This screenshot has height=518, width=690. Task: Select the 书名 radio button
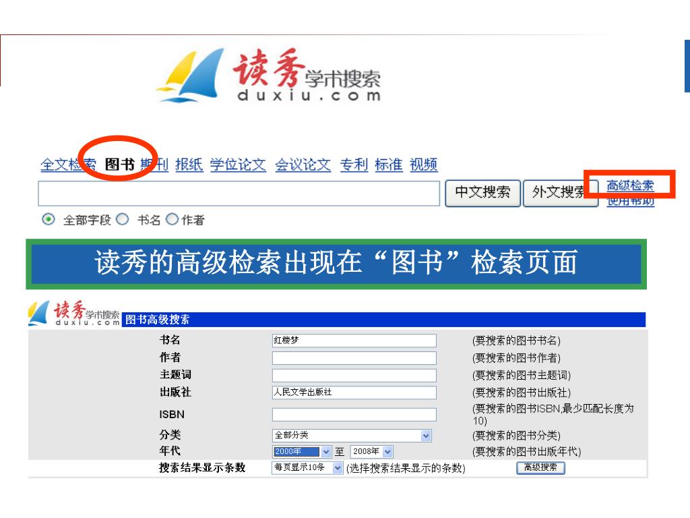click(x=123, y=219)
